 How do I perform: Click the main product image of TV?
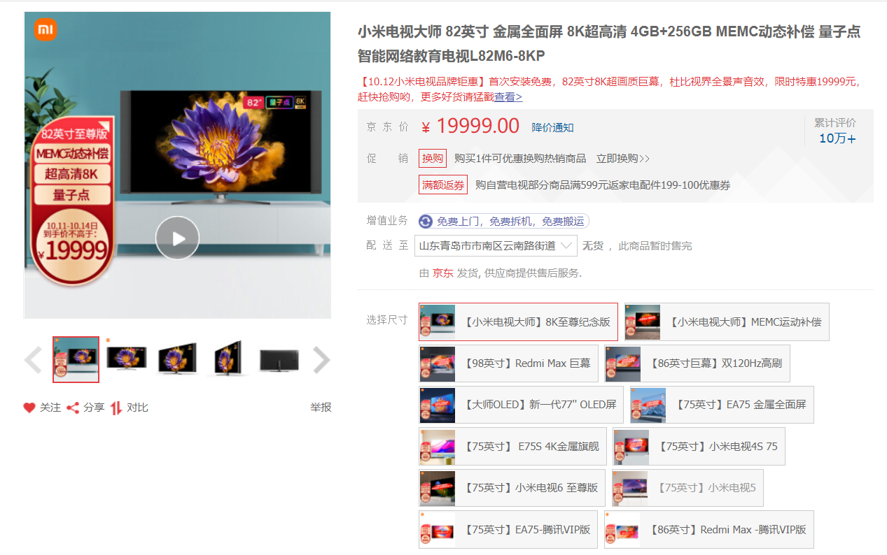(177, 165)
